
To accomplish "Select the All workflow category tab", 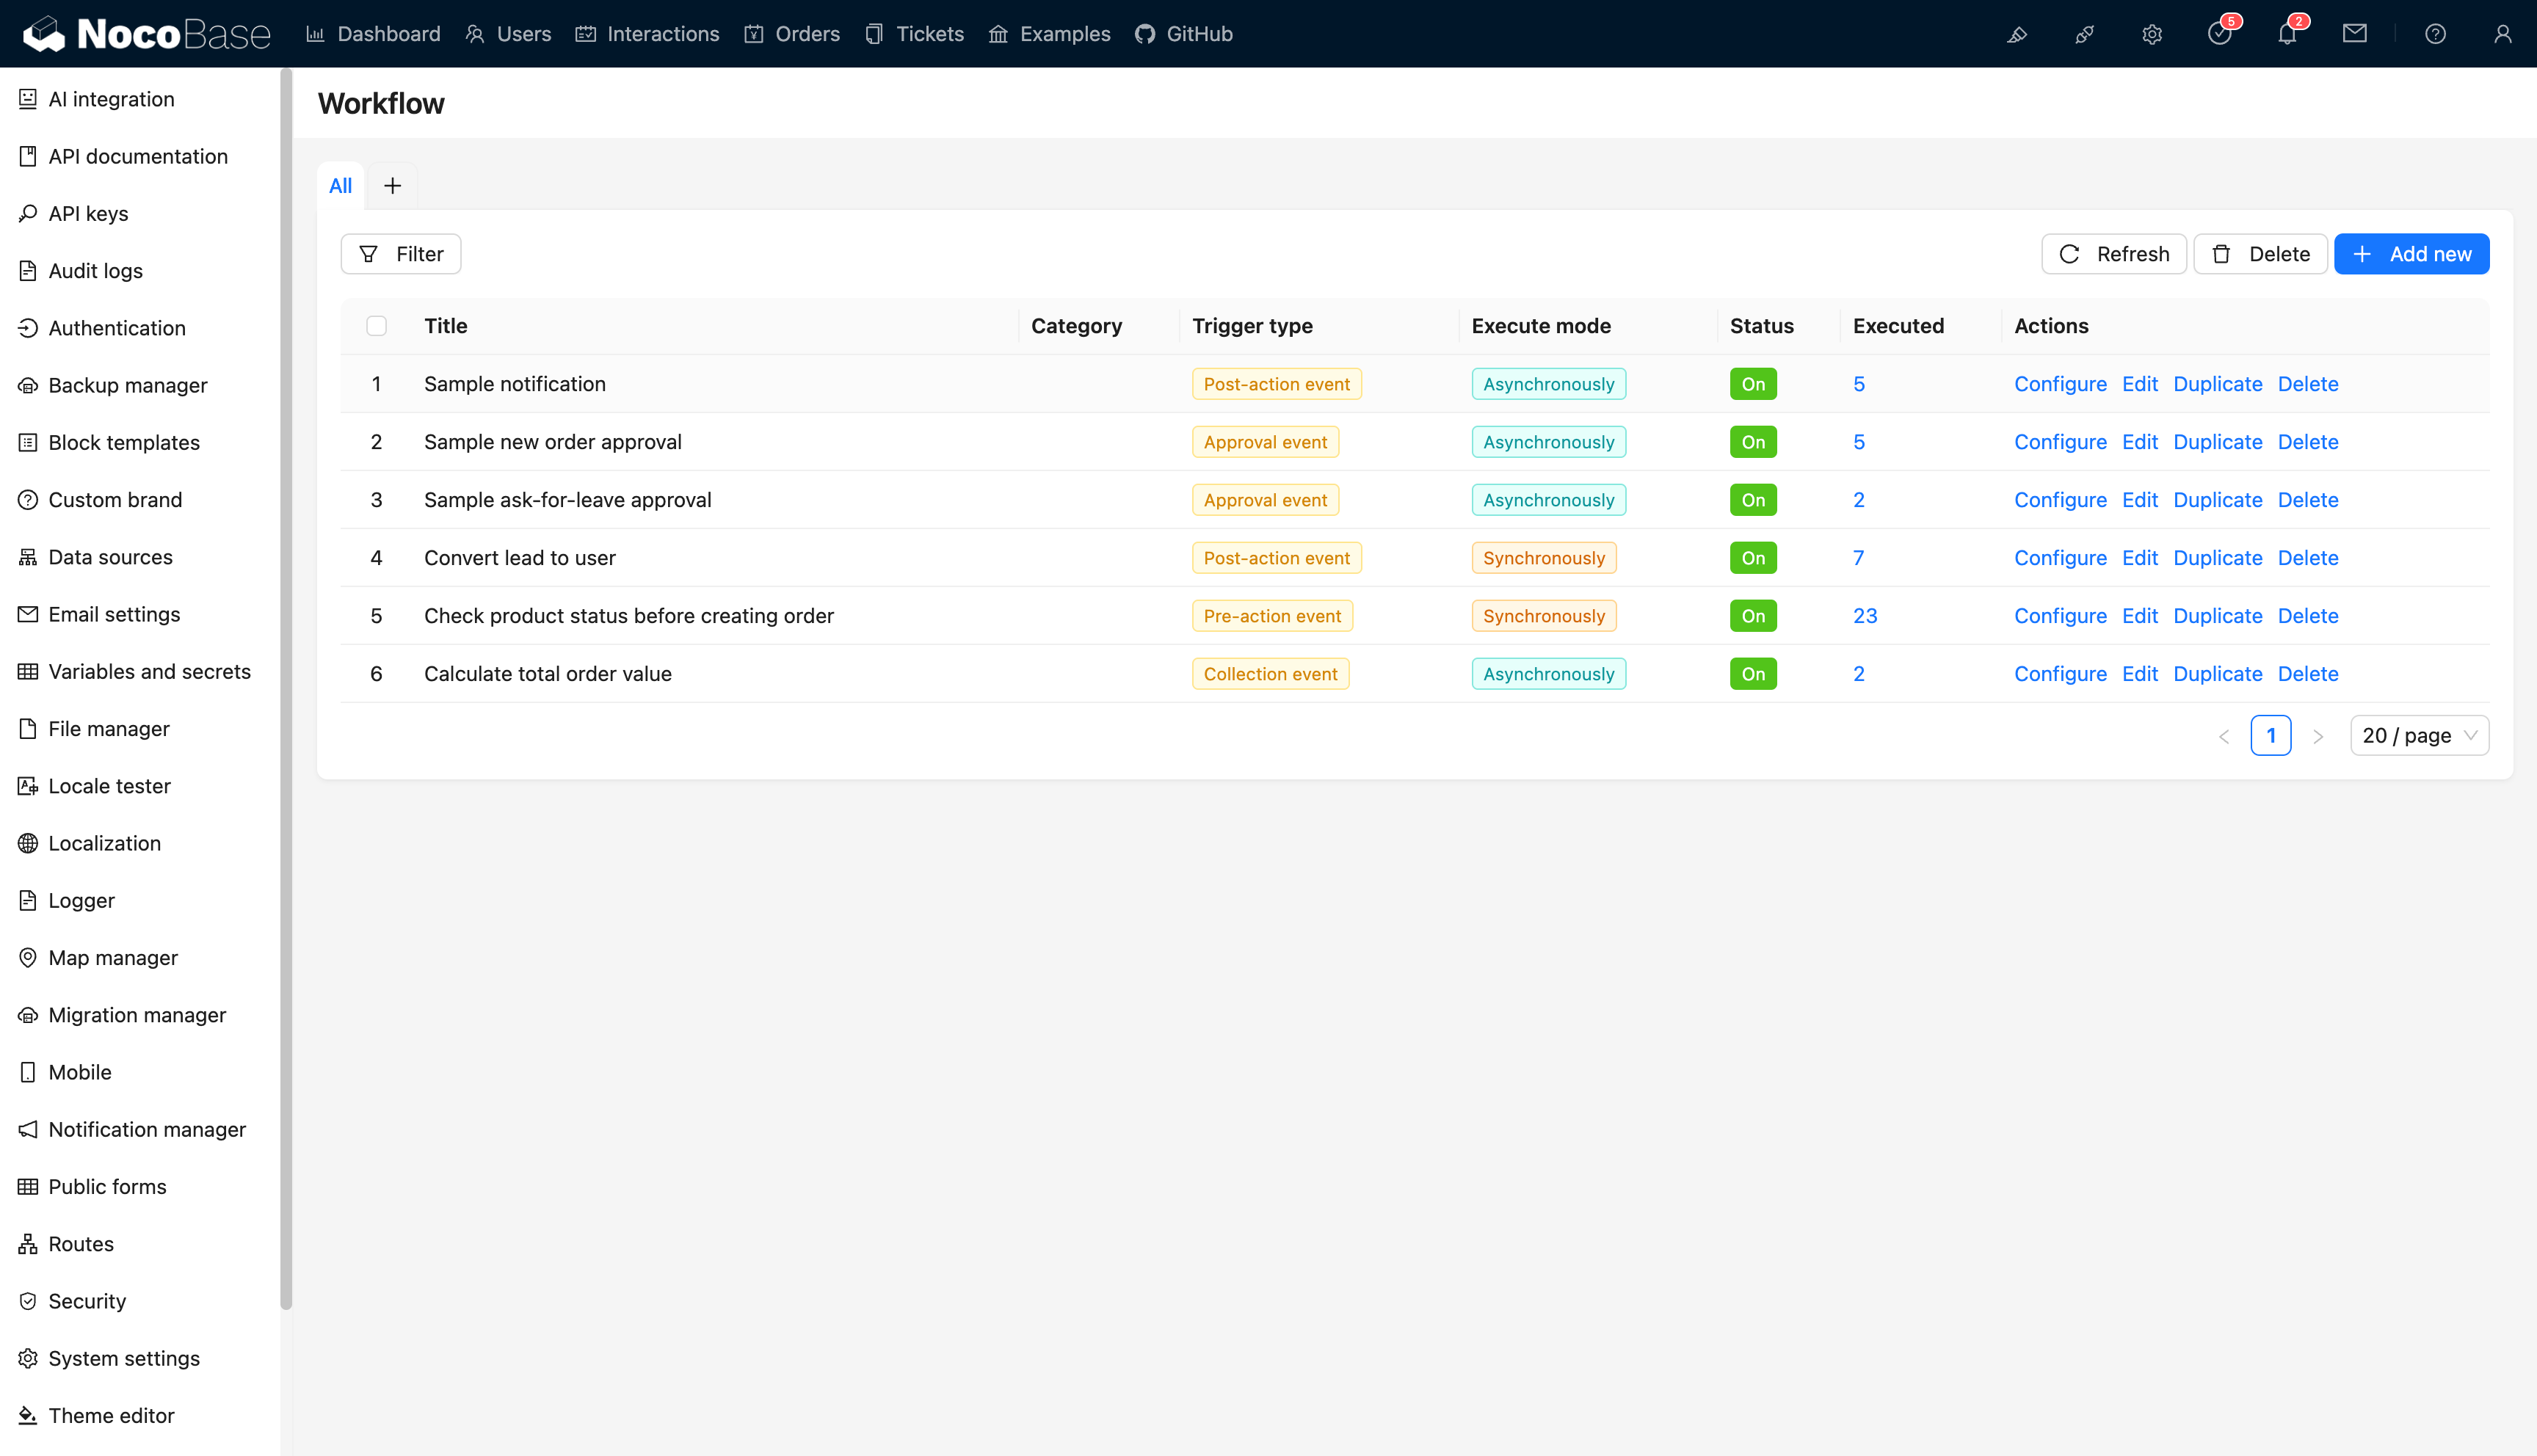I will point(340,185).
